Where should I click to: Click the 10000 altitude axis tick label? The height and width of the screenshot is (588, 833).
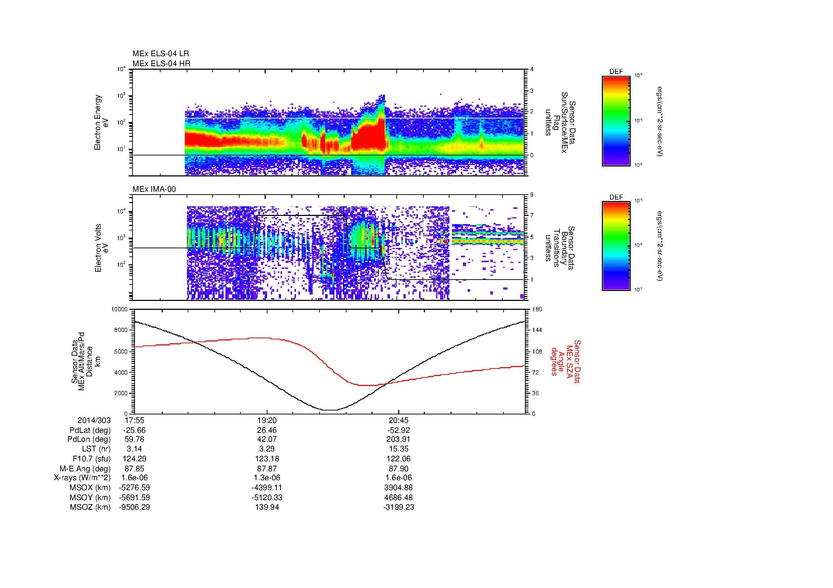pos(120,309)
